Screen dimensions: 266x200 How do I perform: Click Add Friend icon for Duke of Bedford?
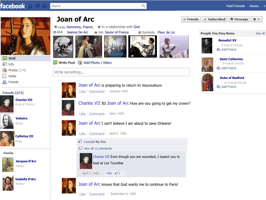coord(218,87)
